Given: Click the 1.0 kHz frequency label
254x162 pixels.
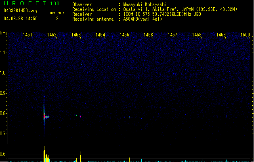Looking at the screenshot, I should [x=4, y=73].
